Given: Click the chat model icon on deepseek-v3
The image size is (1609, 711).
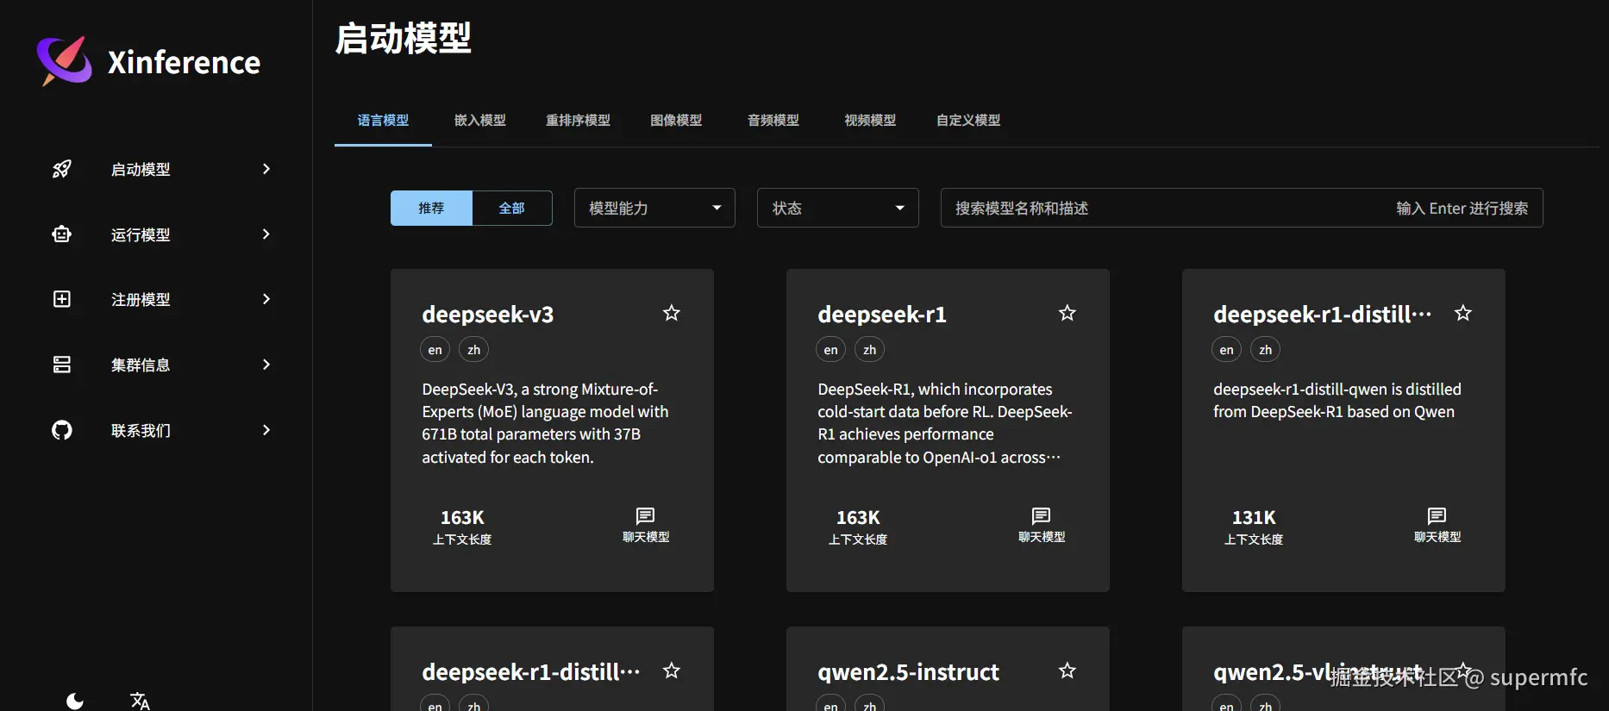Looking at the screenshot, I should [x=646, y=516].
